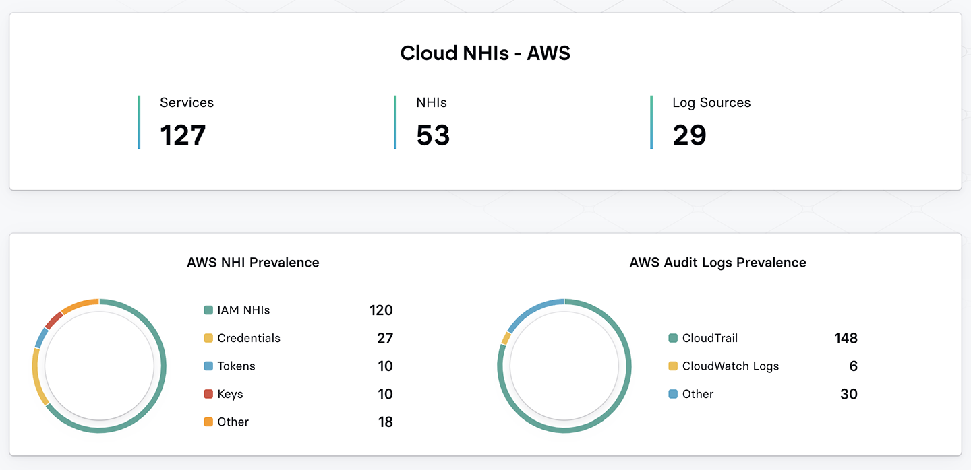
Task: Click the "AWS NHI Prevalence" chart title
Action: point(253,263)
